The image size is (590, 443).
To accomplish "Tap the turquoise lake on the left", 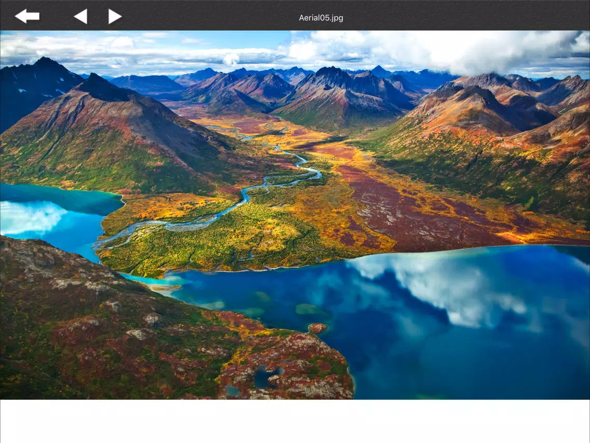I will [x=57, y=218].
